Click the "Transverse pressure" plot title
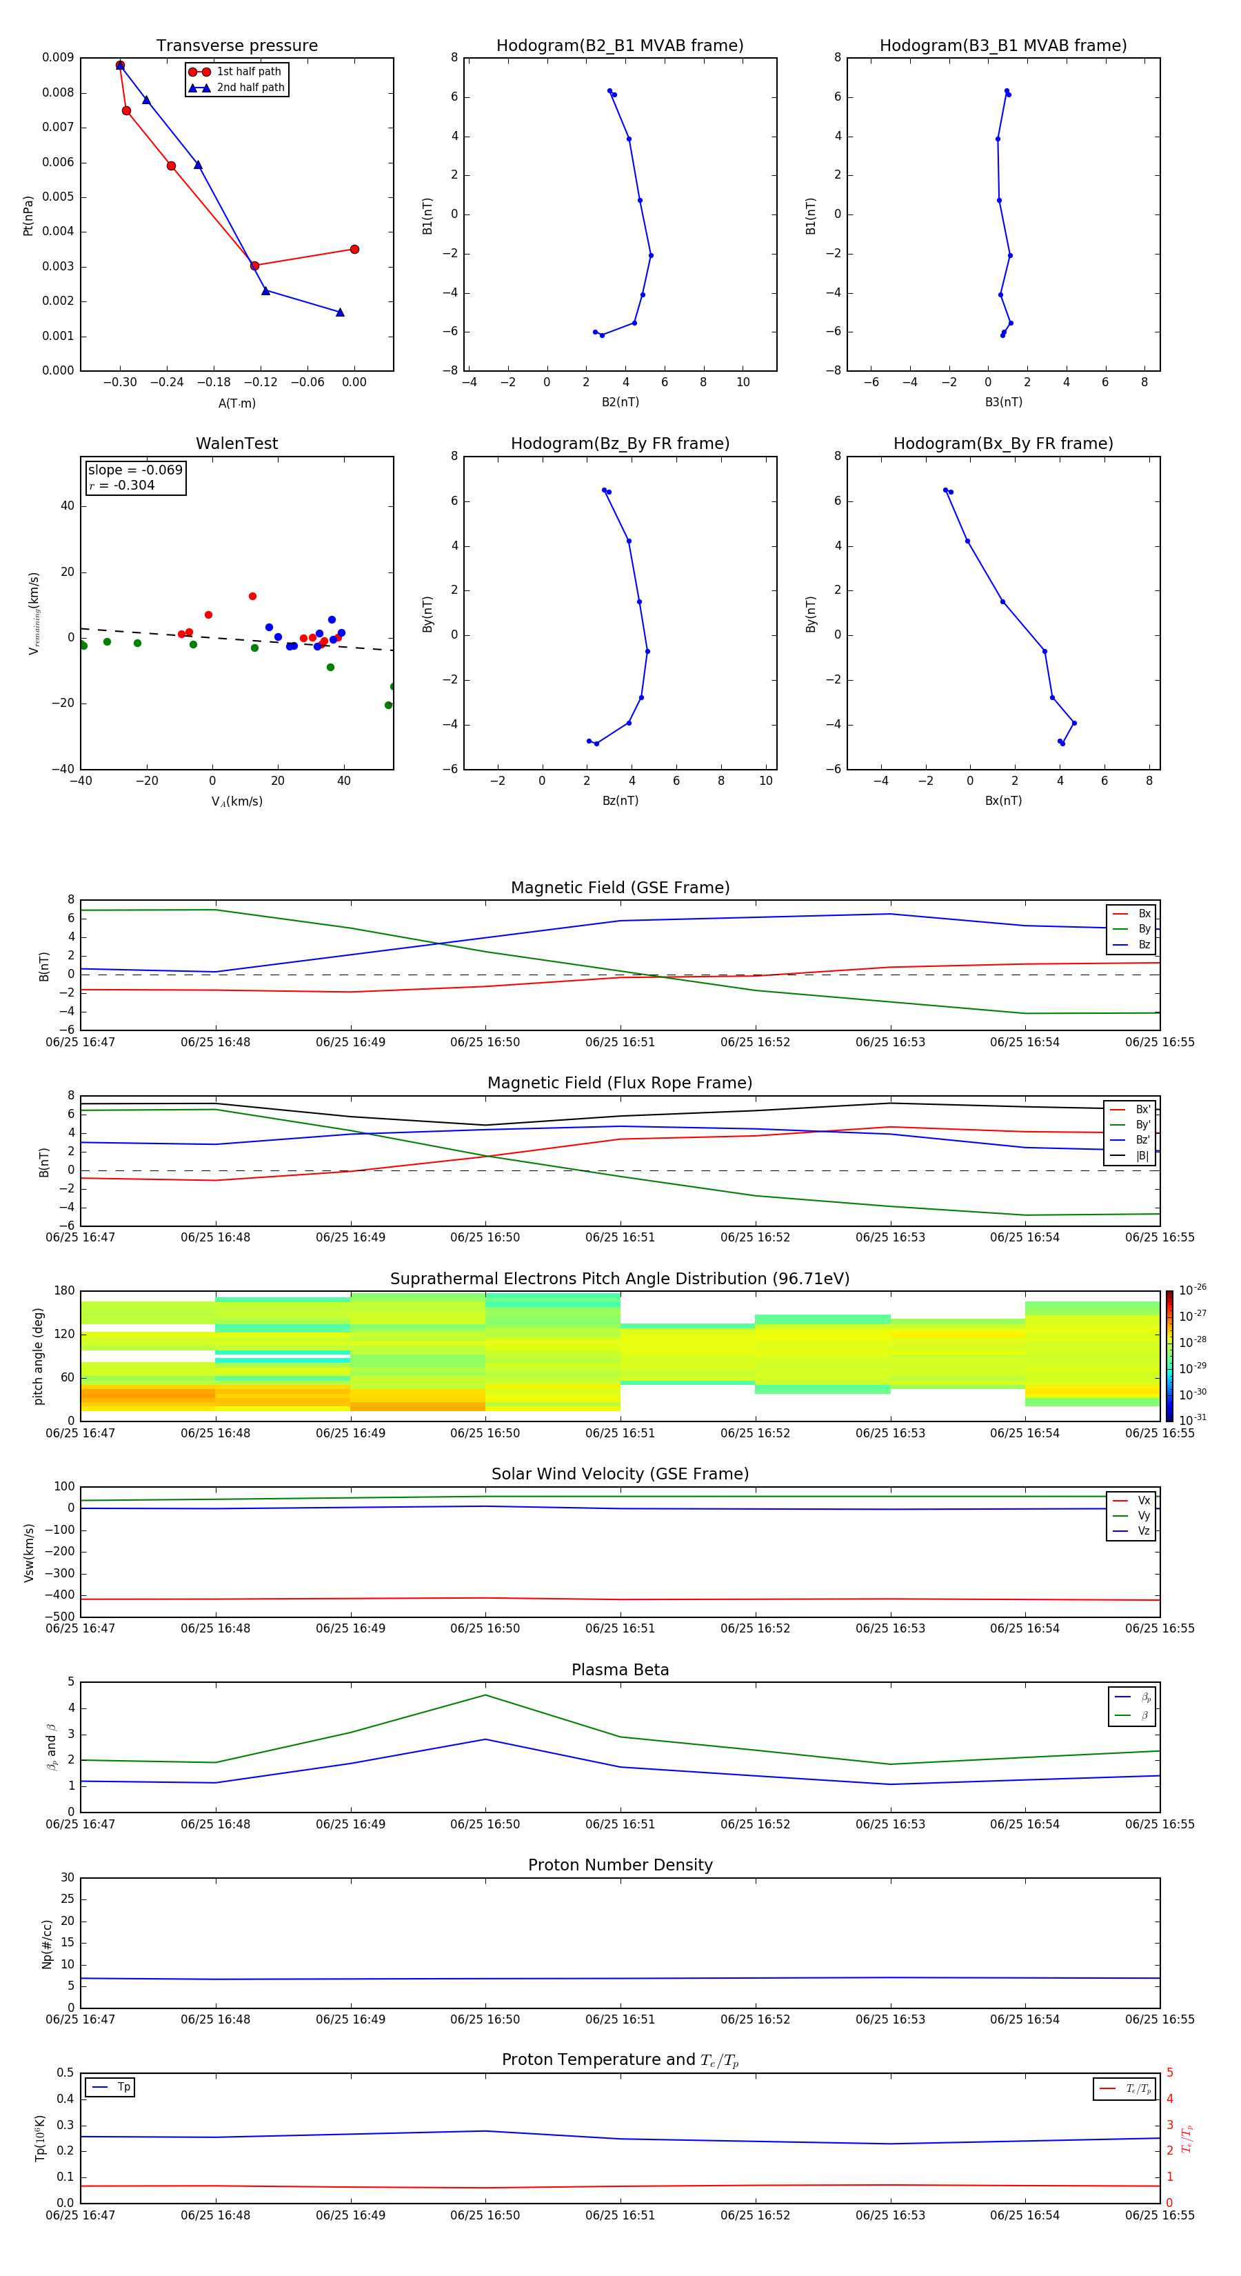 [236, 46]
